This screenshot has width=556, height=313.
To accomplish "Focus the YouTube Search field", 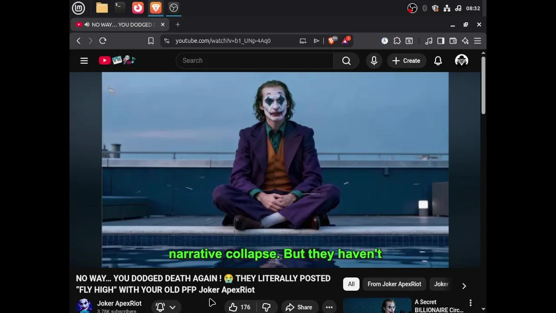I will coord(255,61).
